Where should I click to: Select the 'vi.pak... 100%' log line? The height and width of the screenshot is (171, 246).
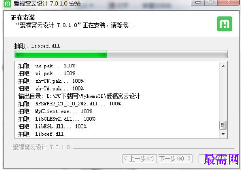(47, 73)
